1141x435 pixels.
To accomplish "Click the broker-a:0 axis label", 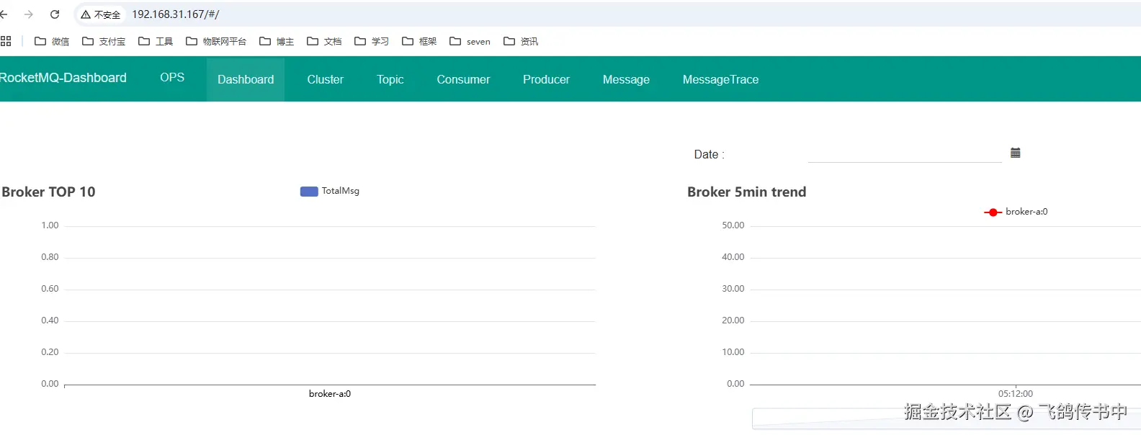I will click(330, 394).
